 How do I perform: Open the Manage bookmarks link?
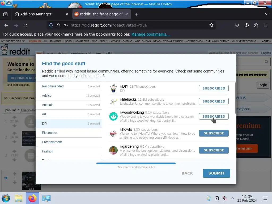(x=150, y=34)
